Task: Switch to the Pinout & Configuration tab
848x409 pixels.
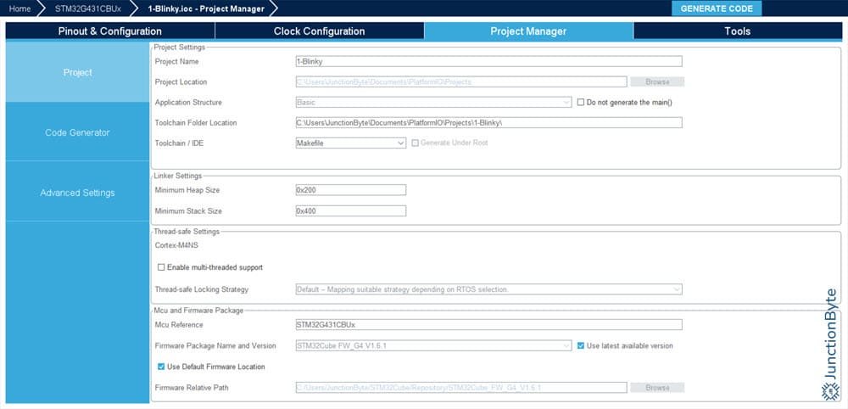Action: pyautogui.click(x=109, y=31)
